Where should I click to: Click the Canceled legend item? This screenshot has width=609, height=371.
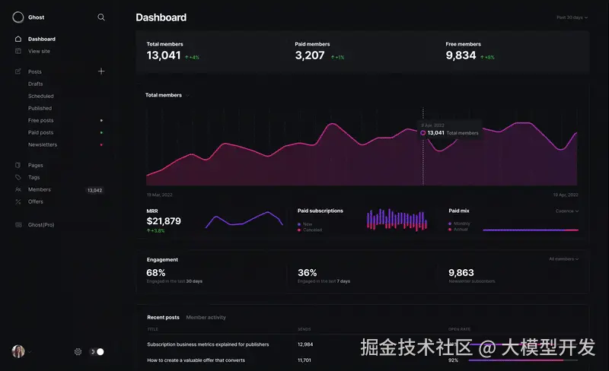coord(310,230)
